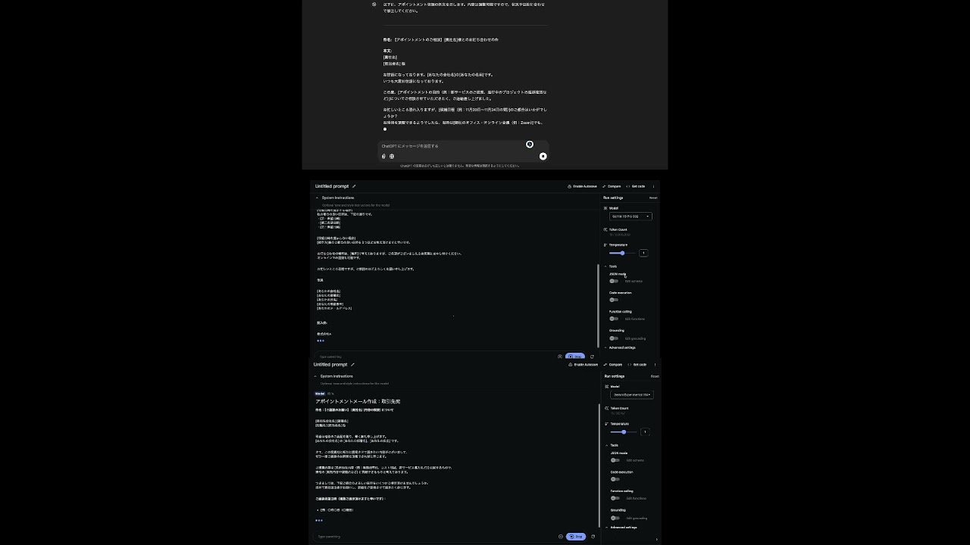Image resolution: width=970 pixels, height=545 pixels.
Task: Toggle Grounding in Gemini 1.5 Pro window
Action: tap(614, 338)
